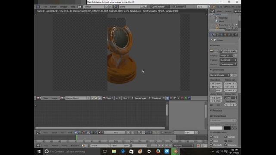Select the World properties tab icon
Viewport: 276px width, 155px height.
coord(222,34)
